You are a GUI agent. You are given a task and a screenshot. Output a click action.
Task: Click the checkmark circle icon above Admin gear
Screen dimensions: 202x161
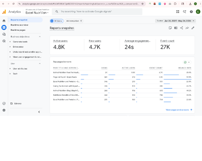click(4, 103)
